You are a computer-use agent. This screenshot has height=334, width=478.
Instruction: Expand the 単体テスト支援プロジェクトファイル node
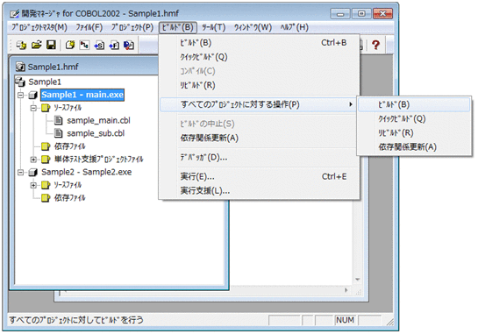(33, 159)
